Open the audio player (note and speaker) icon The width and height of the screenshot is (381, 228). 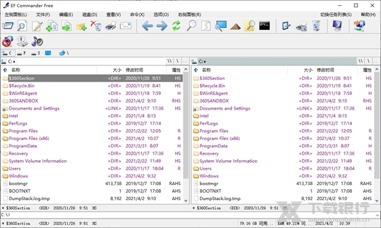tap(37, 42)
